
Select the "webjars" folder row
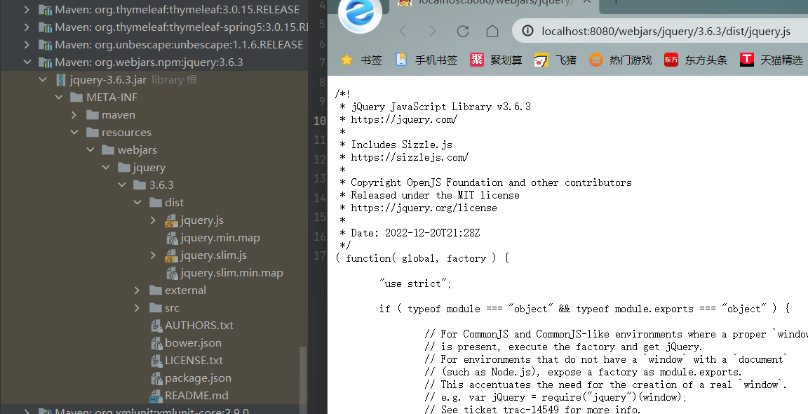154,150
